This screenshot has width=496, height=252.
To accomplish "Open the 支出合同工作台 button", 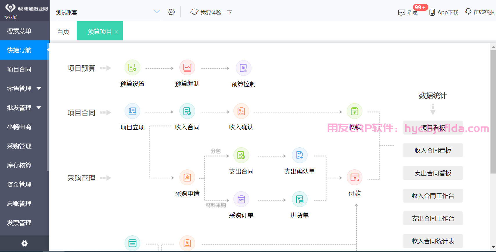I will coord(433,218).
